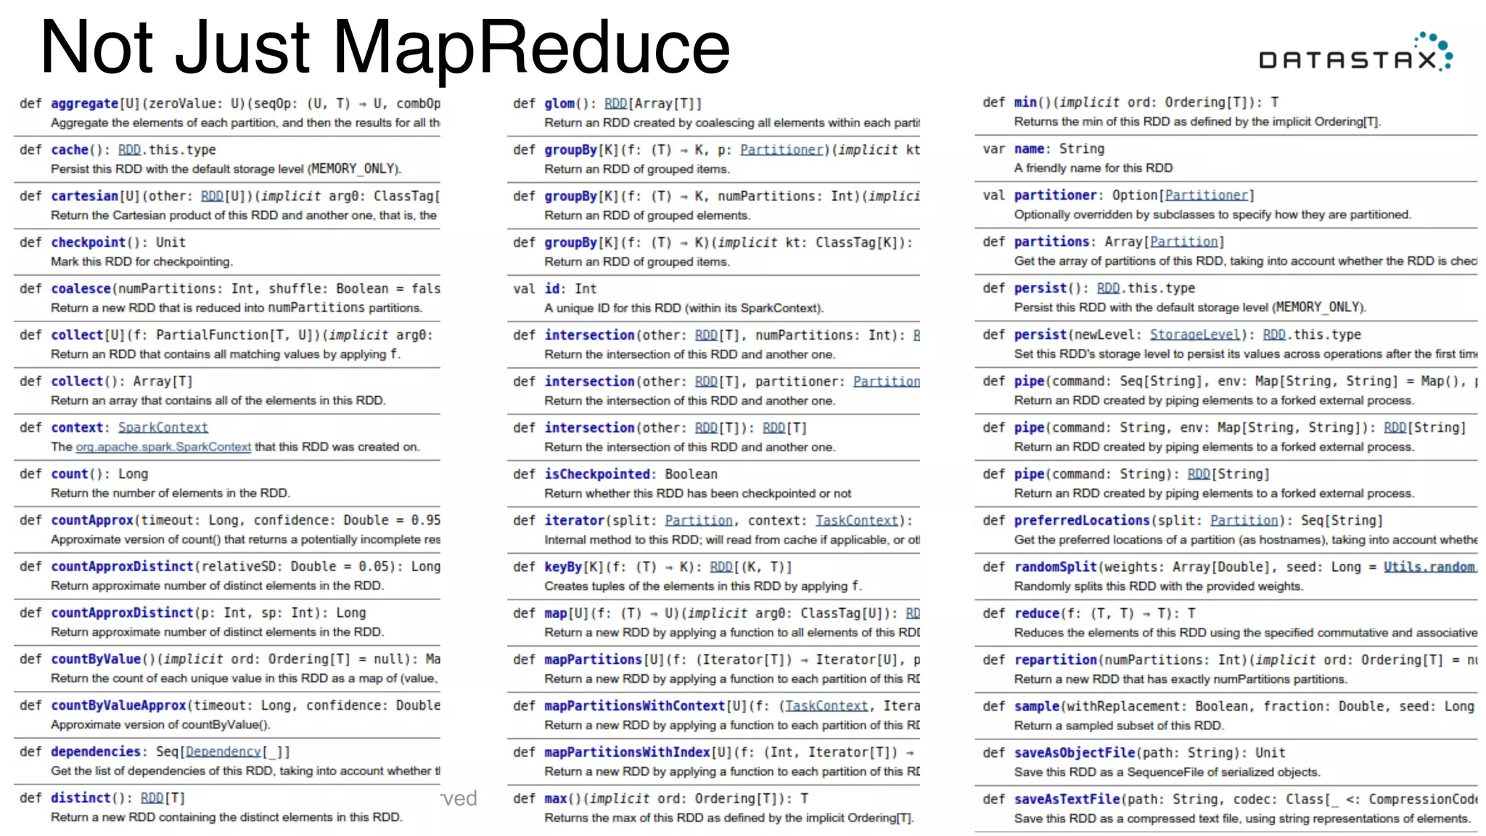The image size is (1486, 836).
Task: Follow the Dependency type link
Action: click(x=223, y=752)
